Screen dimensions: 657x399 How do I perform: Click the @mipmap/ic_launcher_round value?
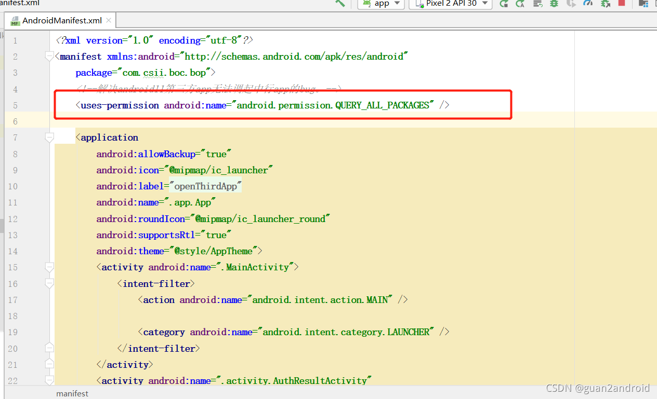pyautogui.click(x=260, y=219)
